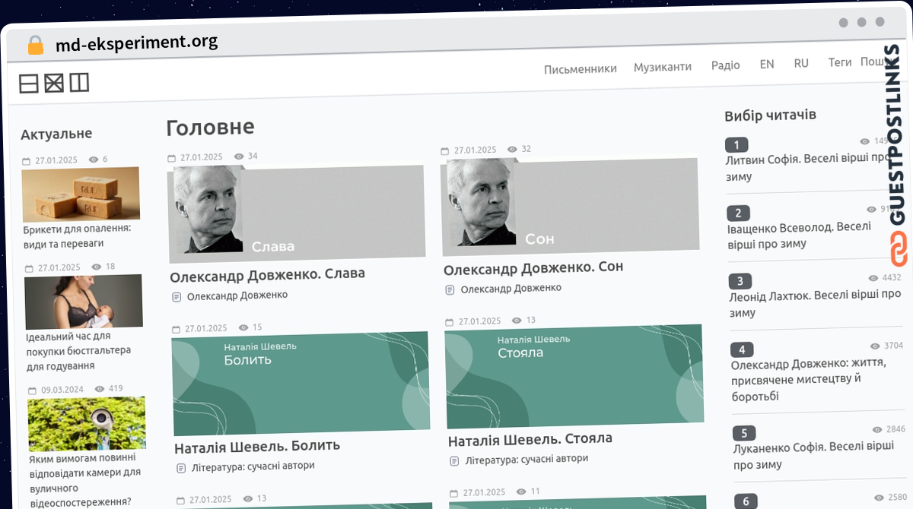913x509 pixels.
Task: Open the nursing bra buying article link
Action: [78, 350]
